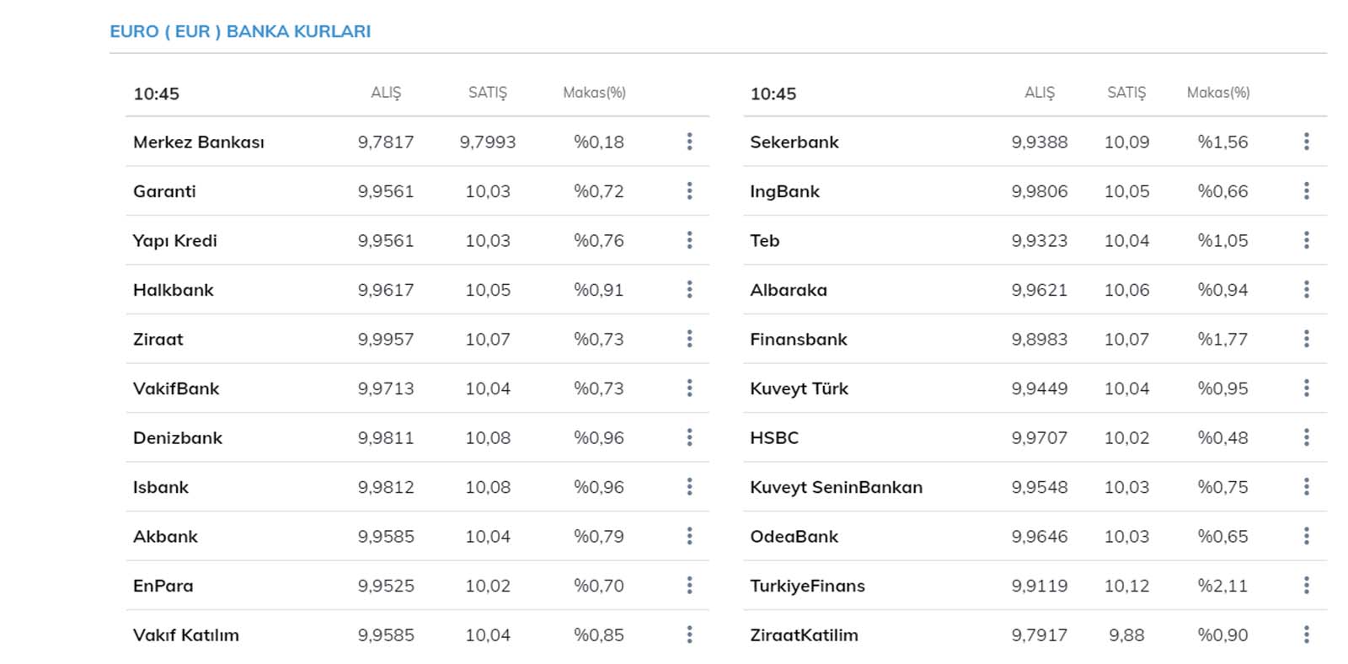Click the three-dot icon beside Denizbank

689,437
